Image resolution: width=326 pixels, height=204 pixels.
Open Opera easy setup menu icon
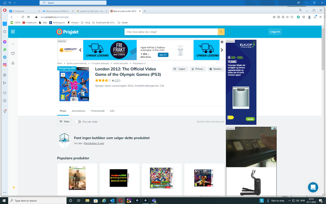tap(320, 17)
